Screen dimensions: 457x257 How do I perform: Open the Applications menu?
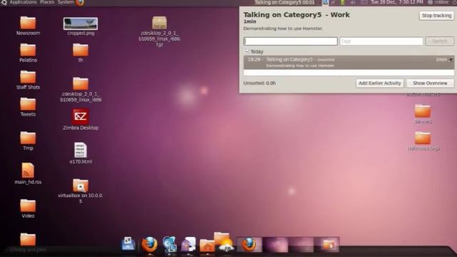[24, 2]
